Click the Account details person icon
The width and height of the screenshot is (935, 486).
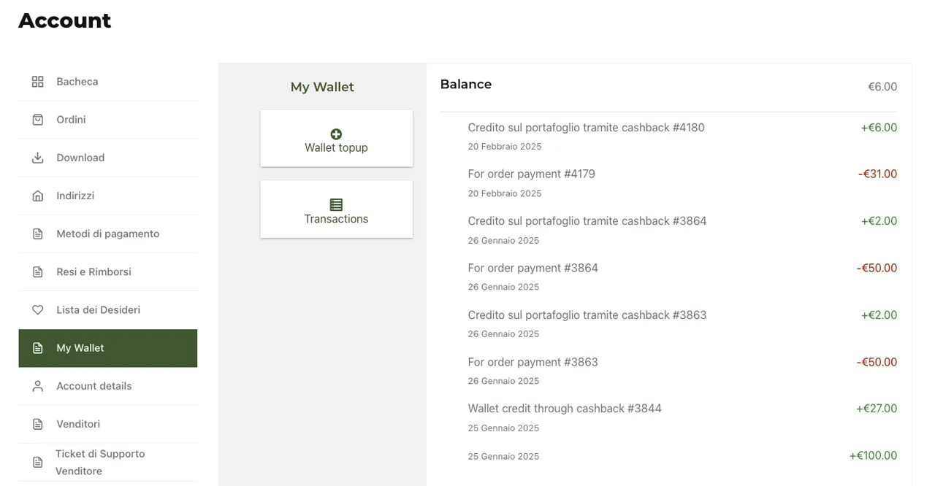pyautogui.click(x=38, y=386)
